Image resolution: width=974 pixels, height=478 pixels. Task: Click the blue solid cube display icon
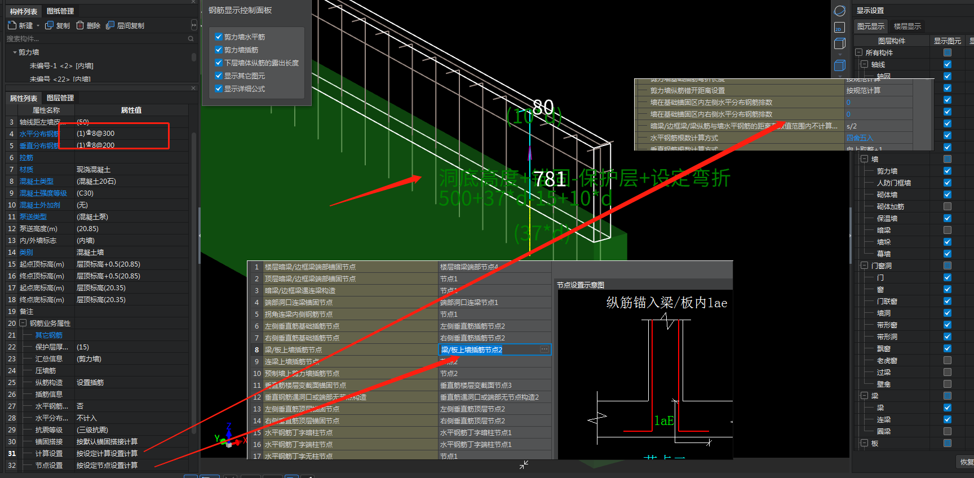(x=840, y=65)
